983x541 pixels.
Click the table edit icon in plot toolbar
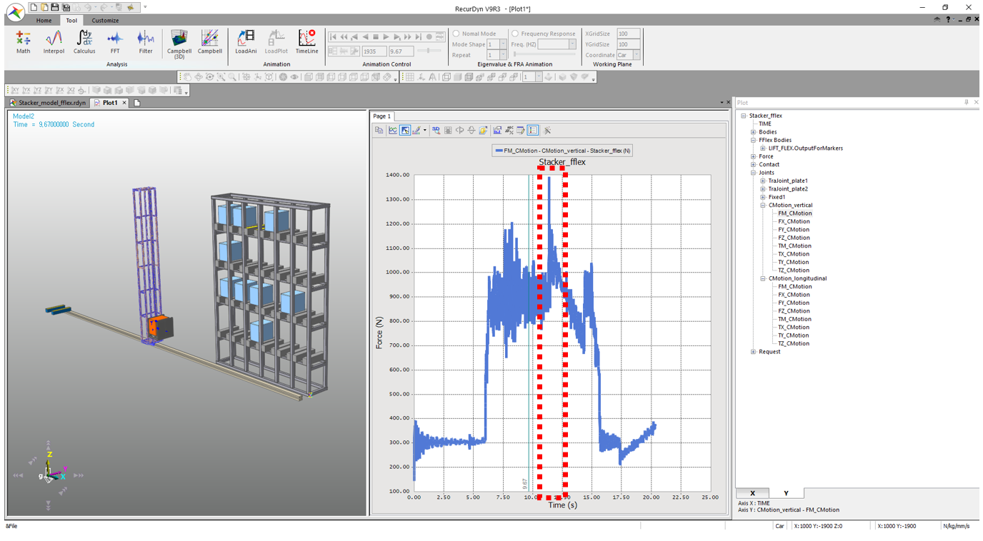point(521,131)
